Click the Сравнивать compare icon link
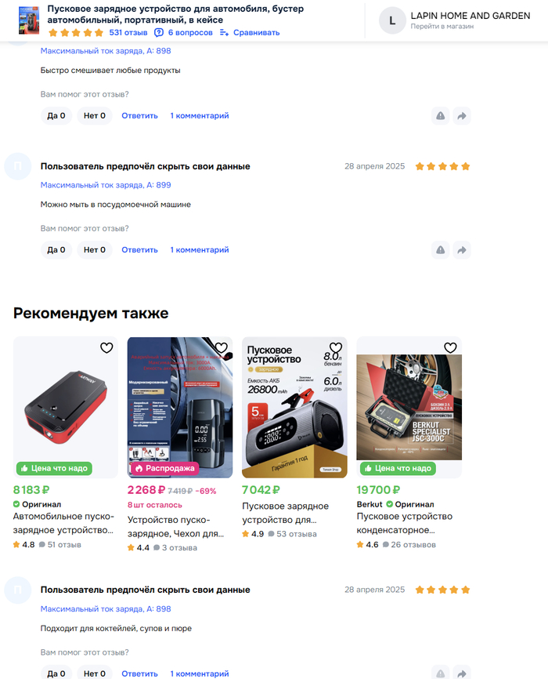The width and height of the screenshot is (548, 679). 250,32
